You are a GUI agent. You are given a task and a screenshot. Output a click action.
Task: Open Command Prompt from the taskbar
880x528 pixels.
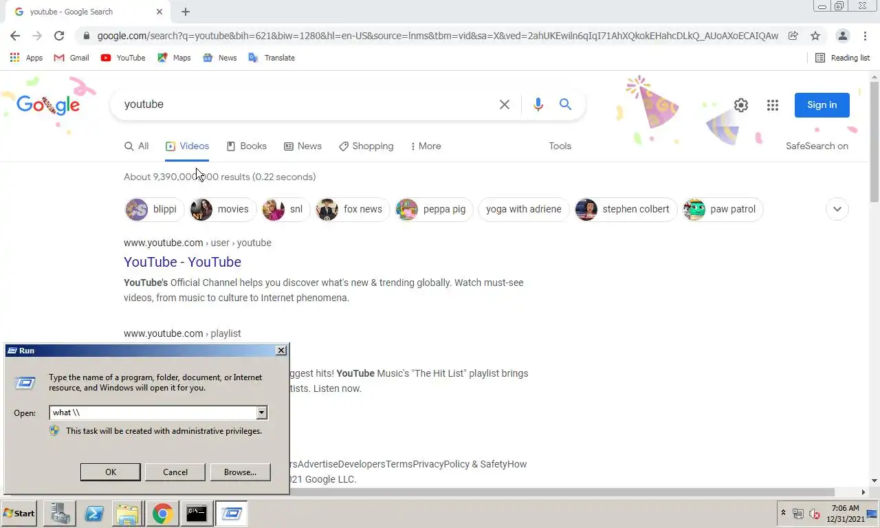tap(197, 514)
